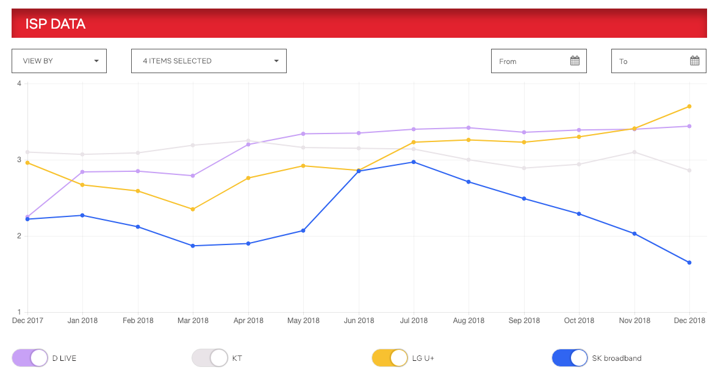Toggle the D LIVE series switch
Image resolution: width=715 pixels, height=381 pixels.
(x=30, y=358)
